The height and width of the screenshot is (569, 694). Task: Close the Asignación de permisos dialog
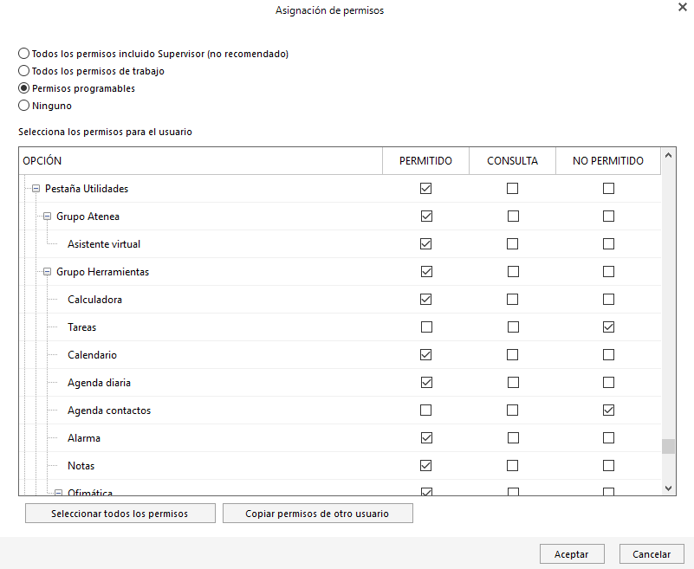(683, 7)
